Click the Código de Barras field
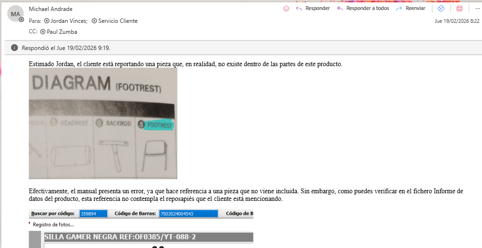 188,214
